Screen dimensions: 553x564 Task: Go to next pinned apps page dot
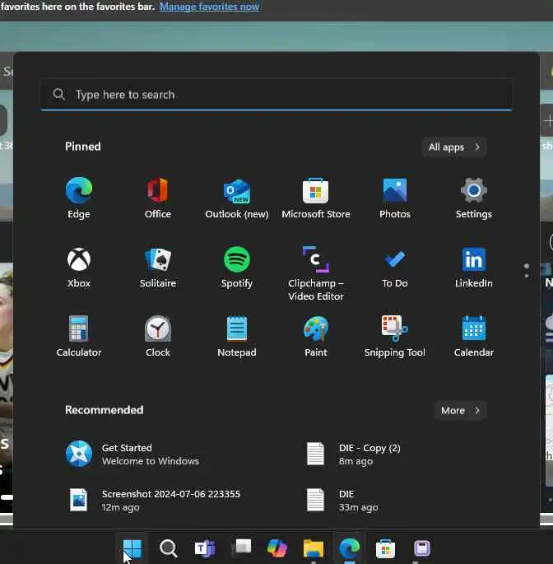point(527,277)
